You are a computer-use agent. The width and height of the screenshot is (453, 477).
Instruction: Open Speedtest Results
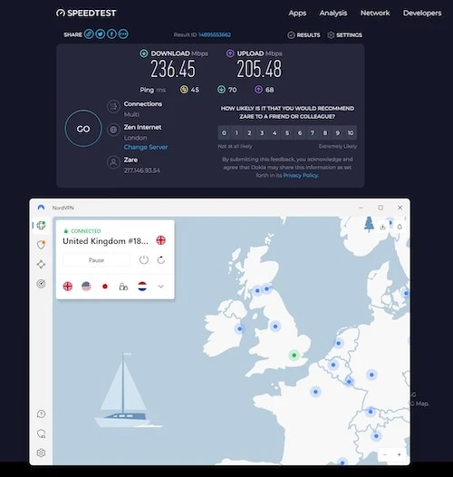pyautogui.click(x=304, y=35)
